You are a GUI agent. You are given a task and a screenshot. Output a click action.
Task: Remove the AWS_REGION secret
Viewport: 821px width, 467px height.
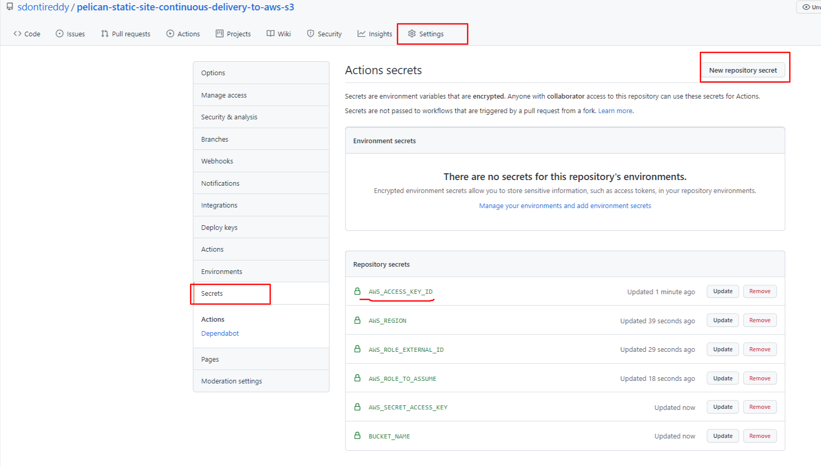(x=760, y=321)
